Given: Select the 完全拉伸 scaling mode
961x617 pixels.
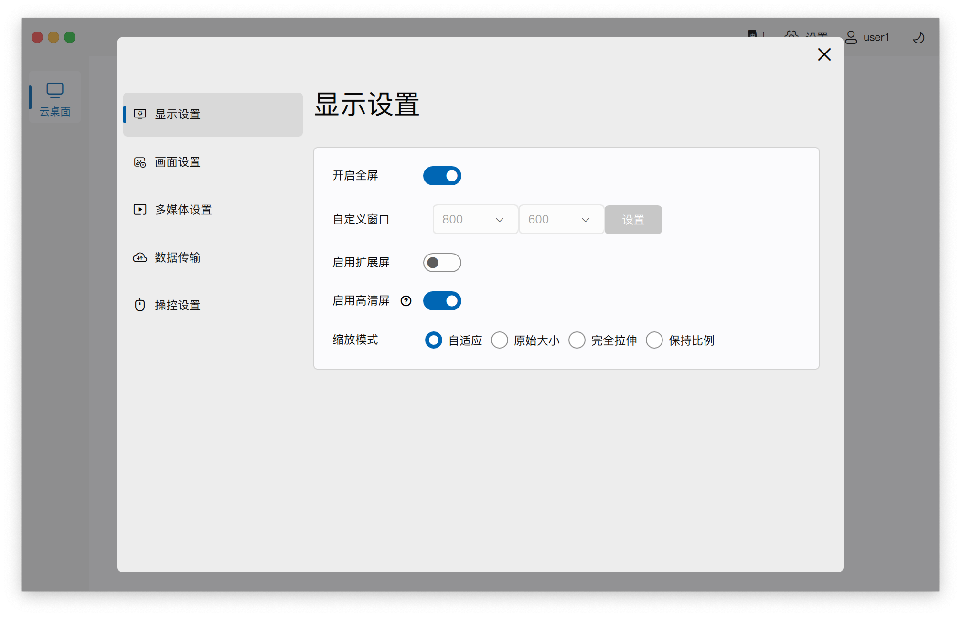Looking at the screenshot, I should (x=577, y=340).
